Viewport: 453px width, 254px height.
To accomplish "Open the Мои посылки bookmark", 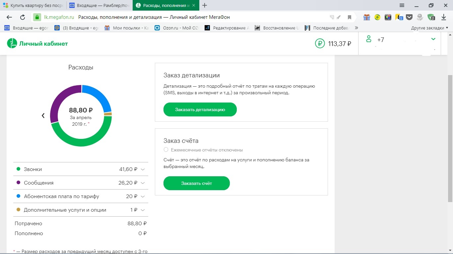I will click(x=127, y=28).
